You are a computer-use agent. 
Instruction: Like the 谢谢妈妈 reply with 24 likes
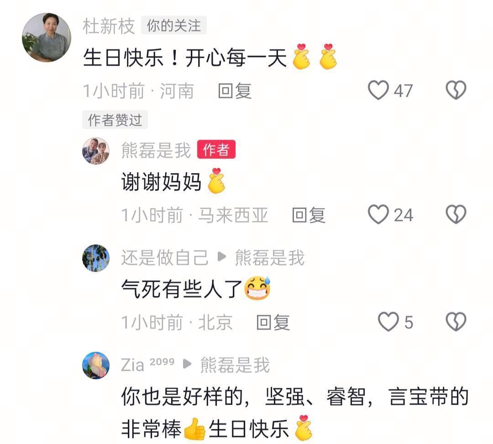(x=378, y=215)
